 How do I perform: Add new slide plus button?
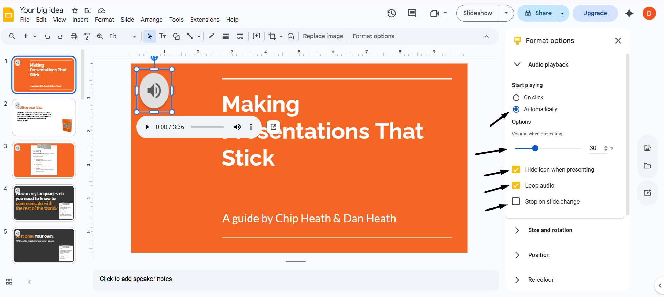point(26,36)
